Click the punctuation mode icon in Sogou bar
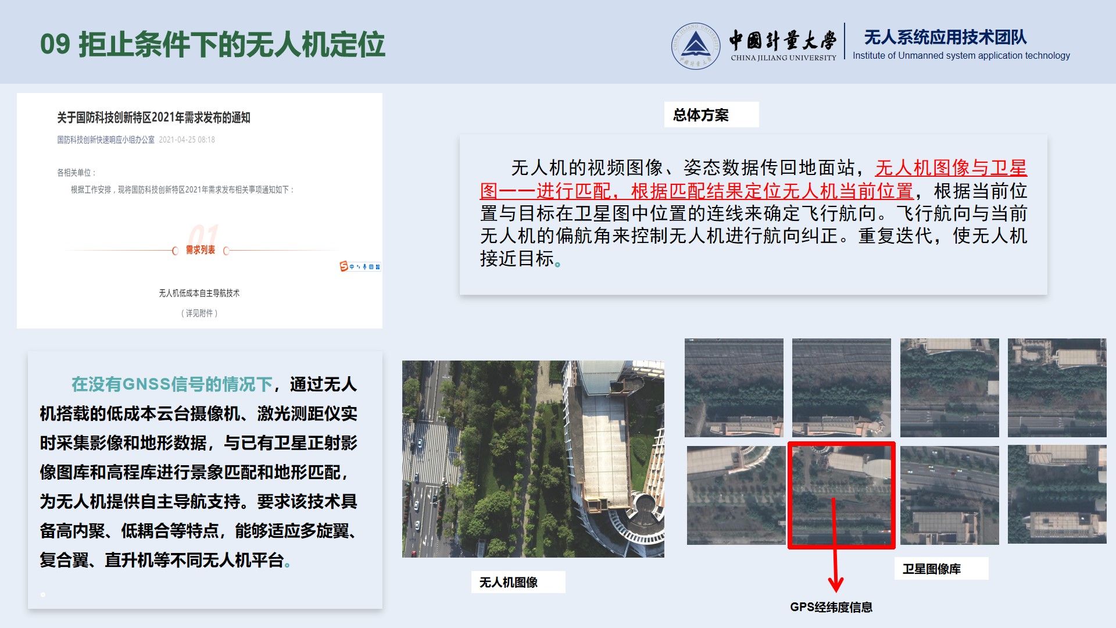This screenshot has height=628, width=1116. click(358, 267)
